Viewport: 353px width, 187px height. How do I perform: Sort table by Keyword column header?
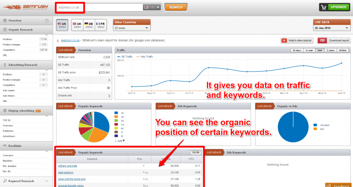coord(92,159)
